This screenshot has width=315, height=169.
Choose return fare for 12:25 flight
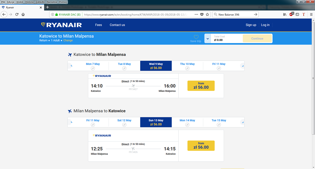pyautogui.click(x=201, y=146)
